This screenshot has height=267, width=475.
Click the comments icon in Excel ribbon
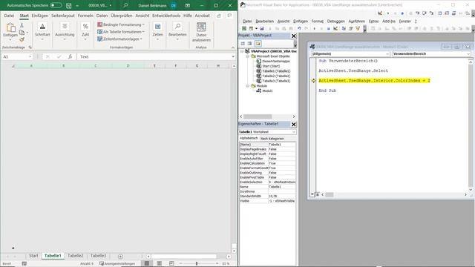(229, 16)
